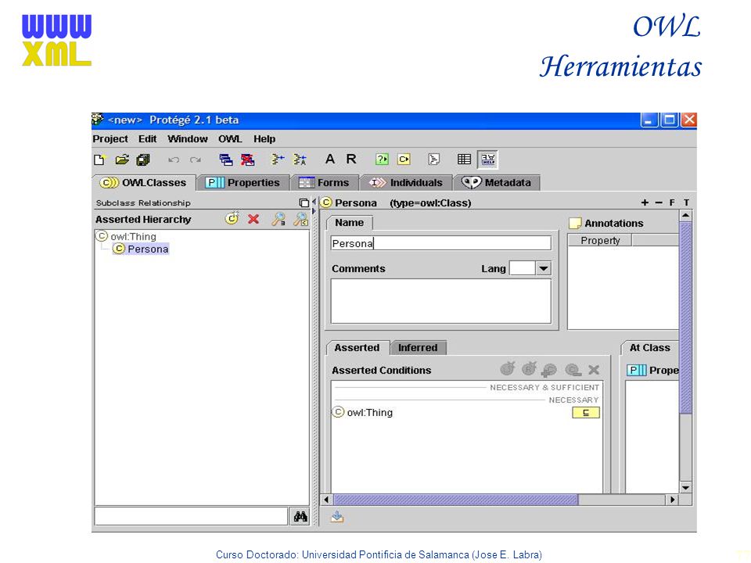Delete the class with the red X in Asserted Hierarchy
This screenshot has width=751, height=563.
click(253, 219)
